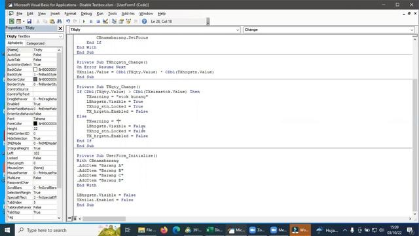Click the Cut scissors icon
419x236 pixels.
click(x=38, y=22)
